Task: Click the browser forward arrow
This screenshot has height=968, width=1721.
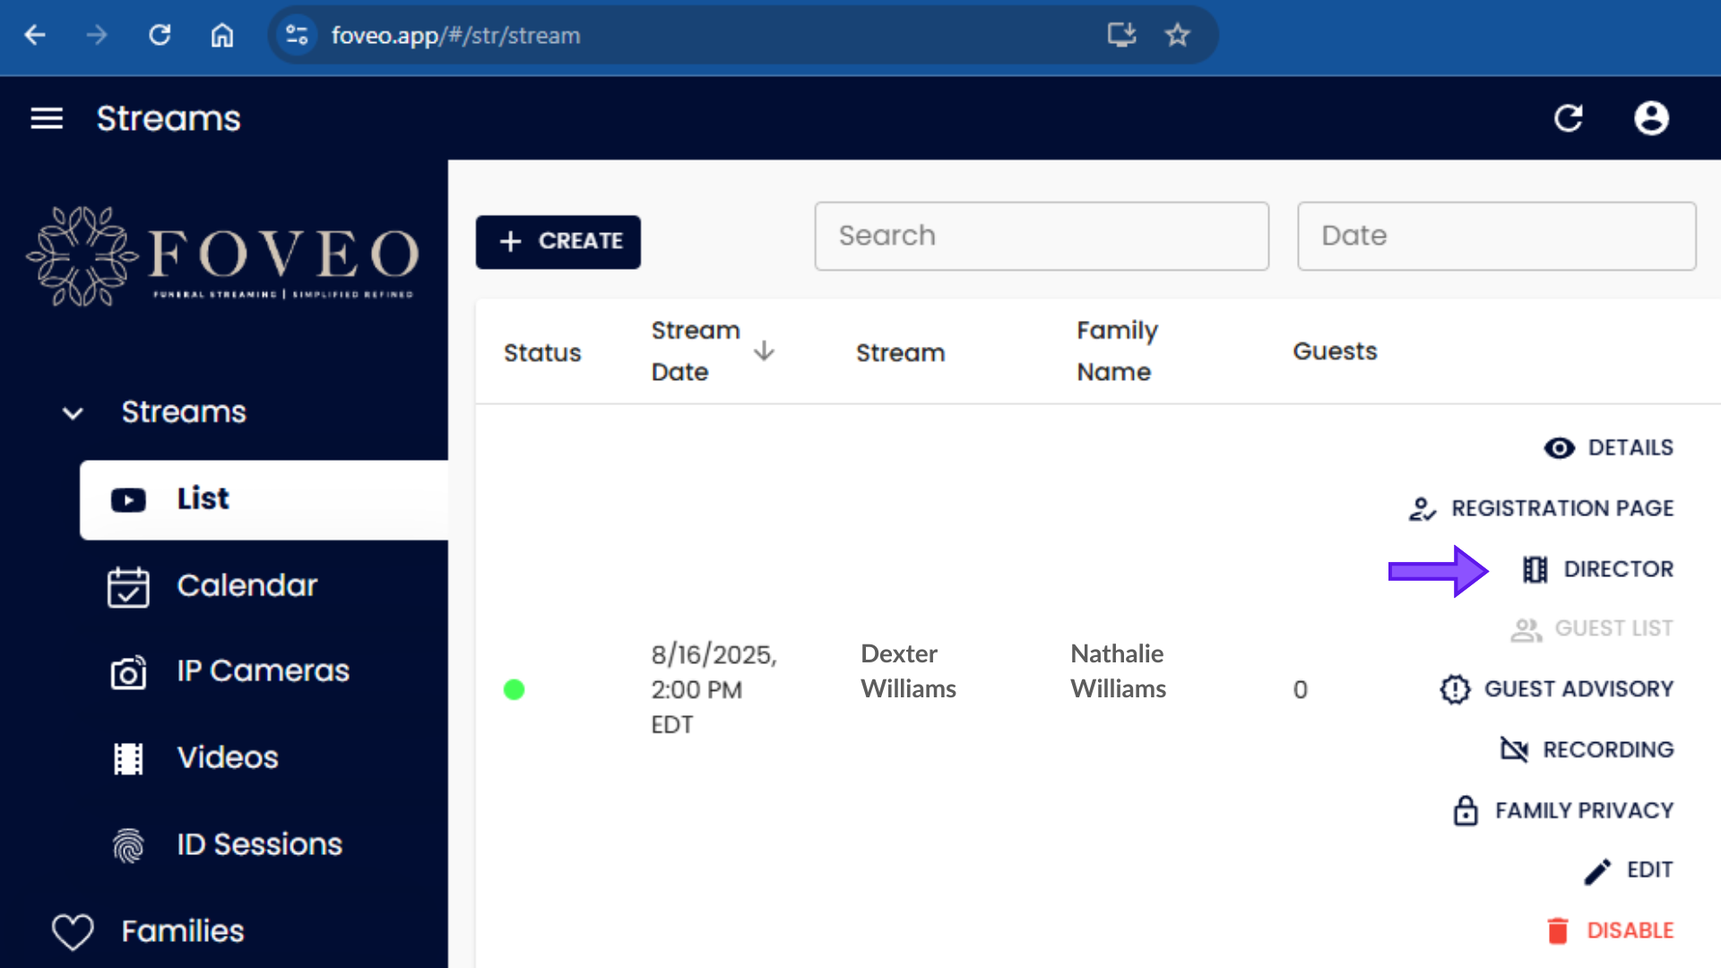Action: [x=97, y=35]
